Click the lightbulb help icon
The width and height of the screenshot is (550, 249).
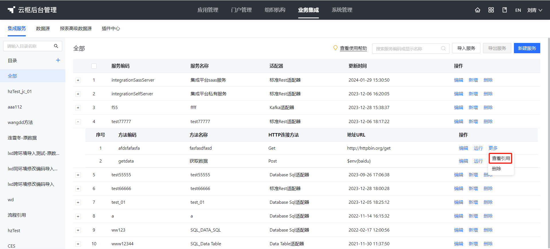[335, 48]
